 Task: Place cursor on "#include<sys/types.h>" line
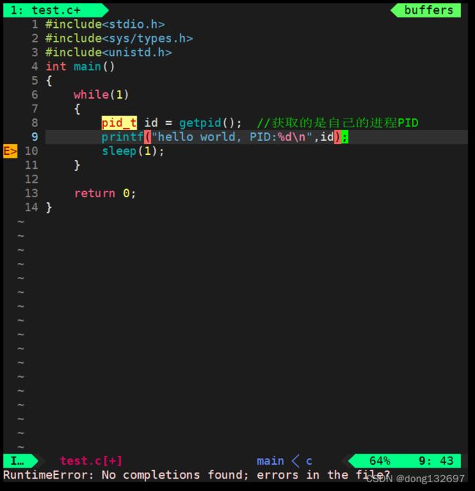(x=119, y=39)
